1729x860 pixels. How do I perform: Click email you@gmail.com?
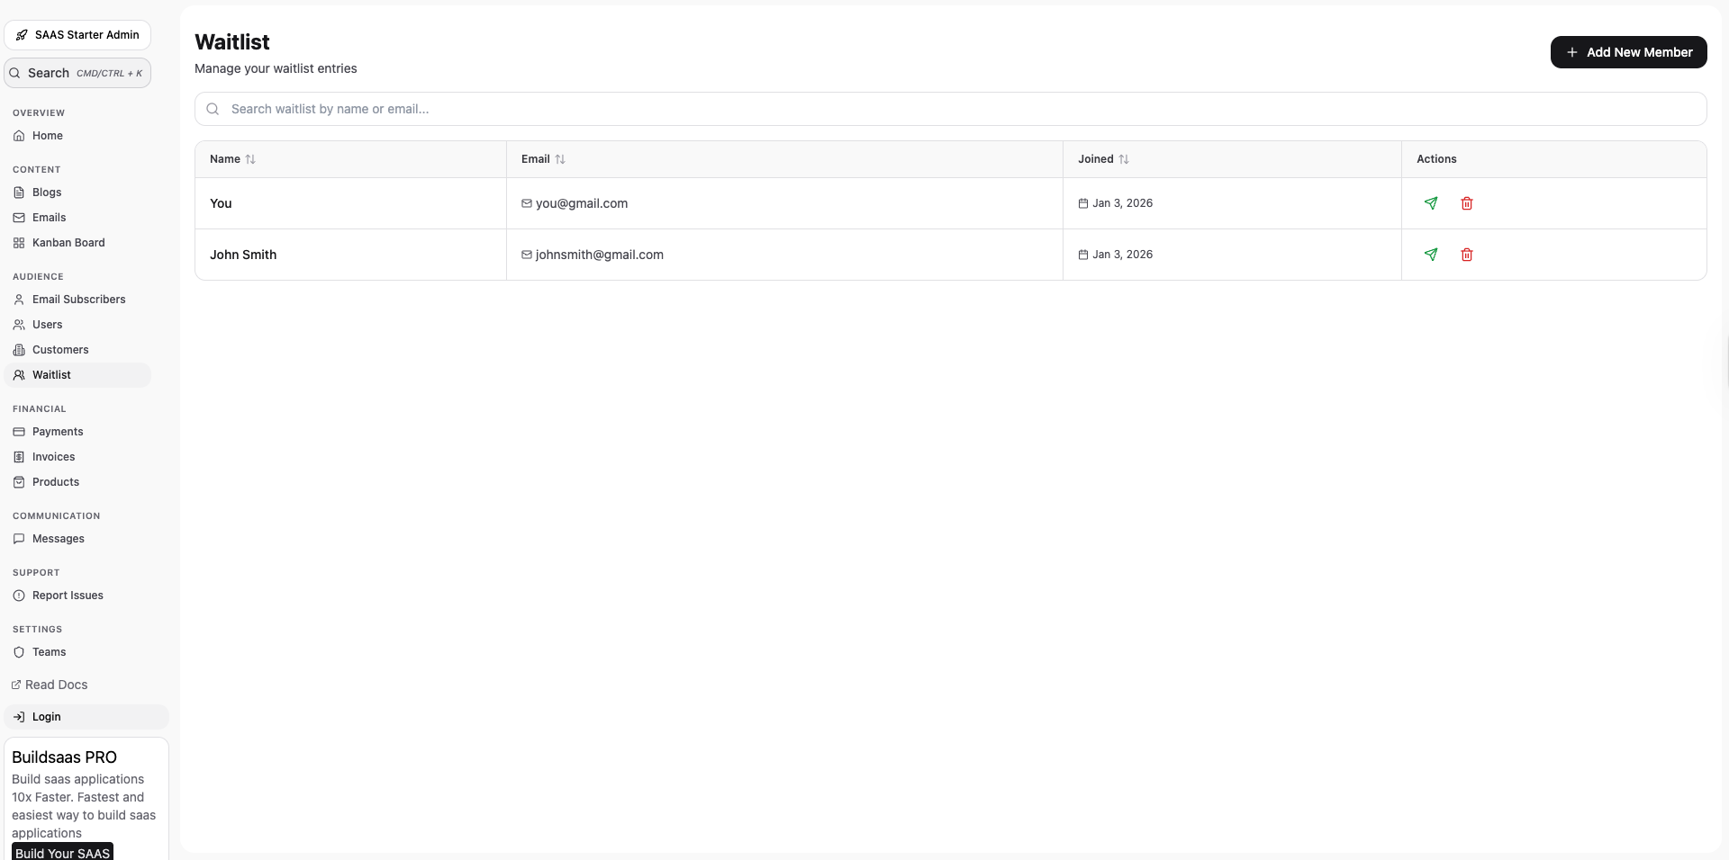pos(582,203)
